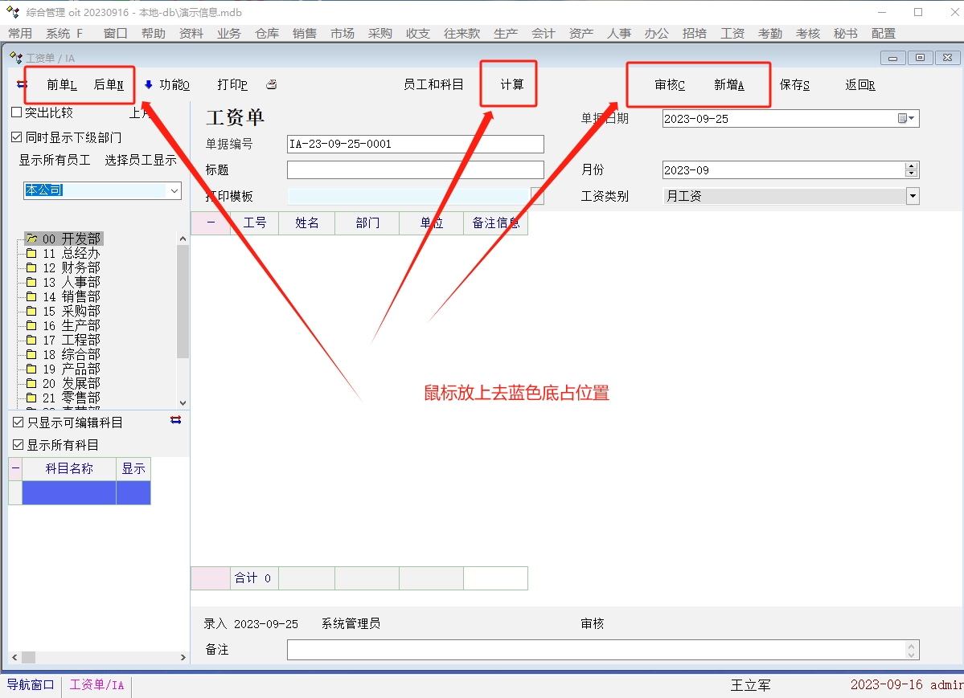Click the printer icon next to 打印
Screen dimensions: 964x698
[272, 84]
